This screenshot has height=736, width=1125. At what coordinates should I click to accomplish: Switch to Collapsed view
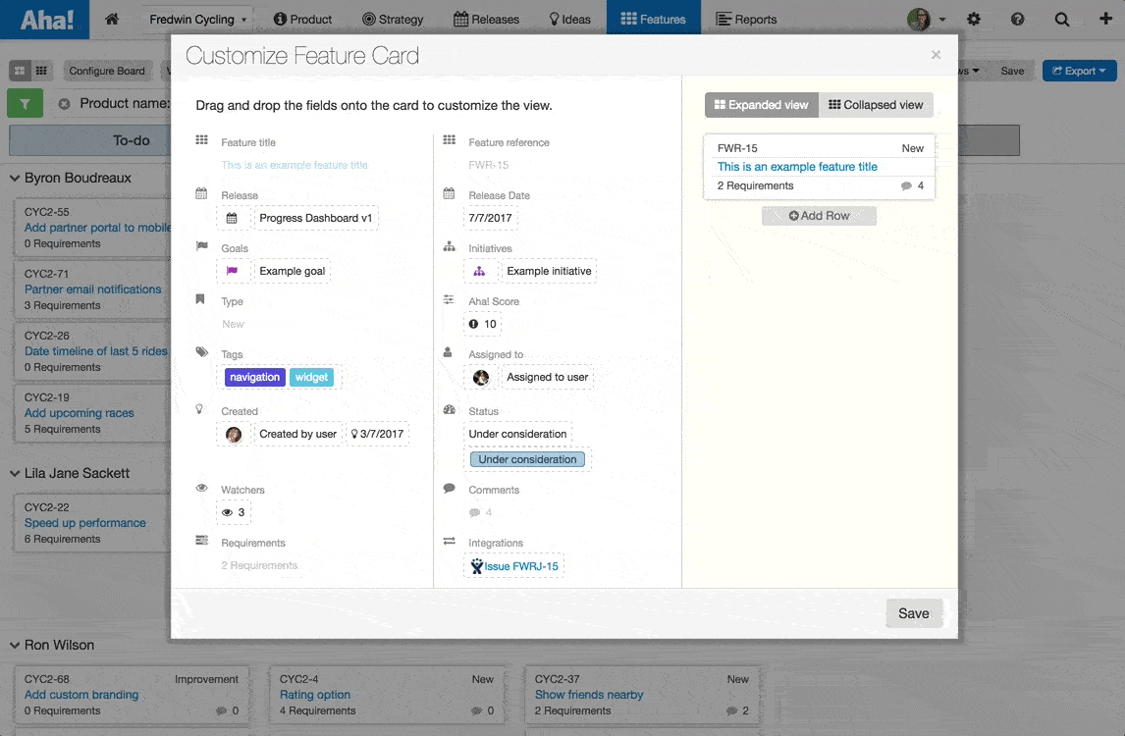pyautogui.click(x=877, y=104)
